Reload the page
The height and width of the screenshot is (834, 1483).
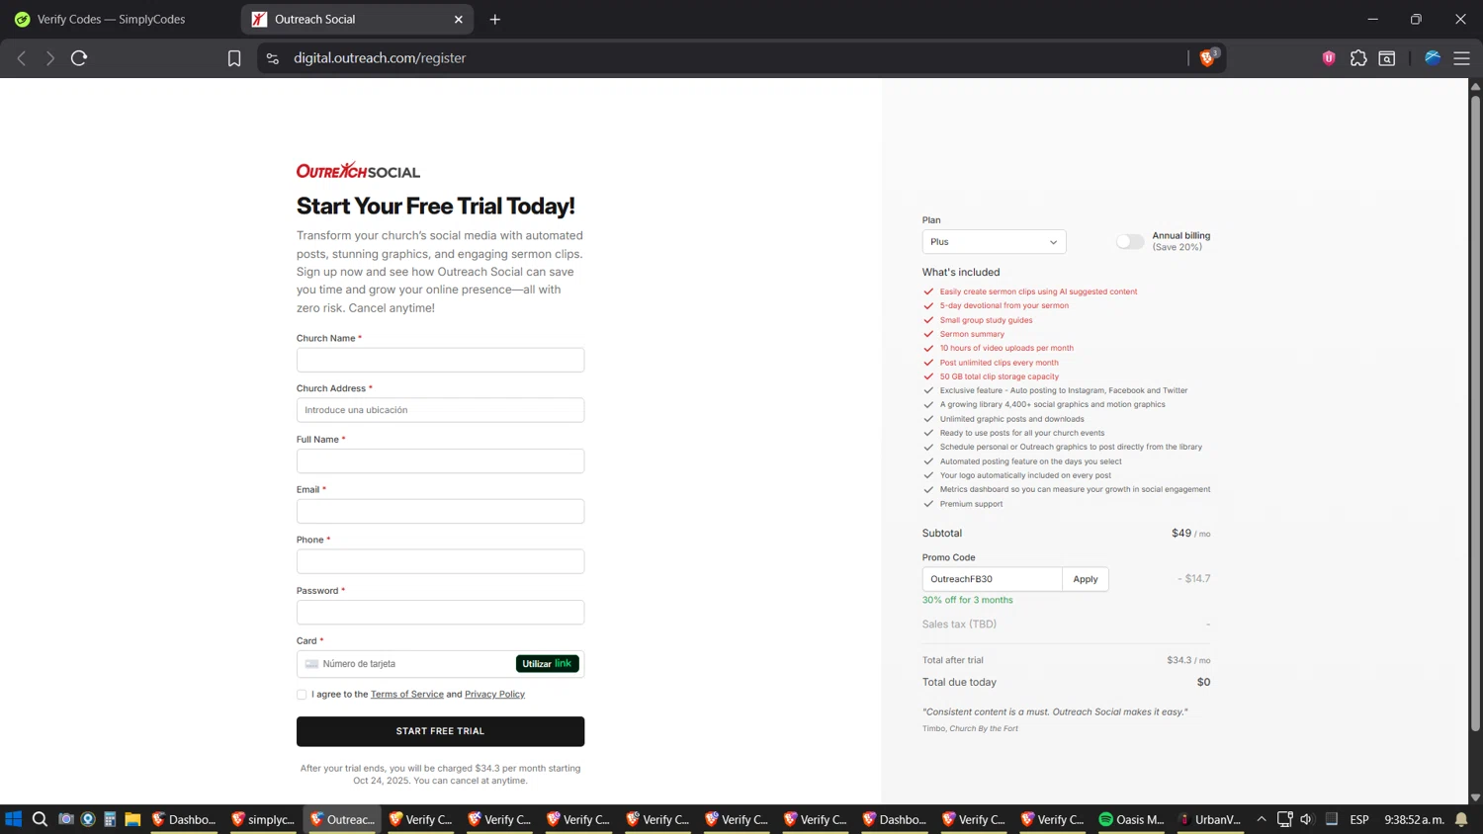click(79, 58)
